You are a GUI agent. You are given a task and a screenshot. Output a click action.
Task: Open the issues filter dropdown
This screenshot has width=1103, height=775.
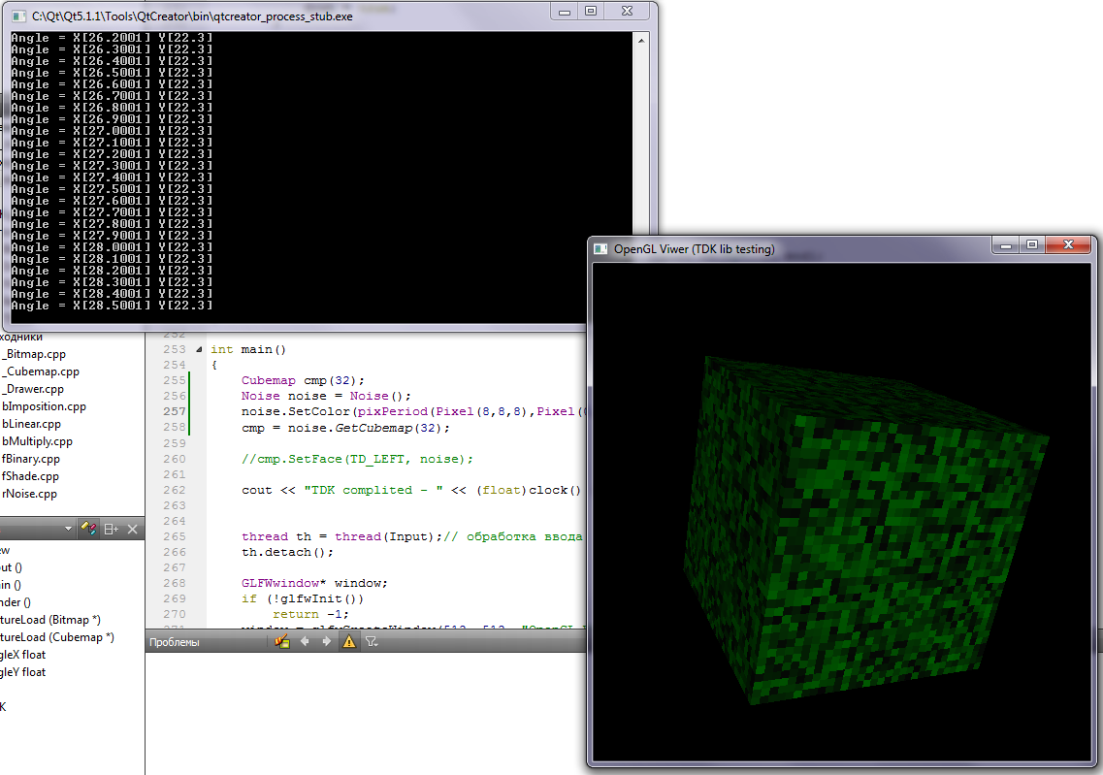click(372, 641)
